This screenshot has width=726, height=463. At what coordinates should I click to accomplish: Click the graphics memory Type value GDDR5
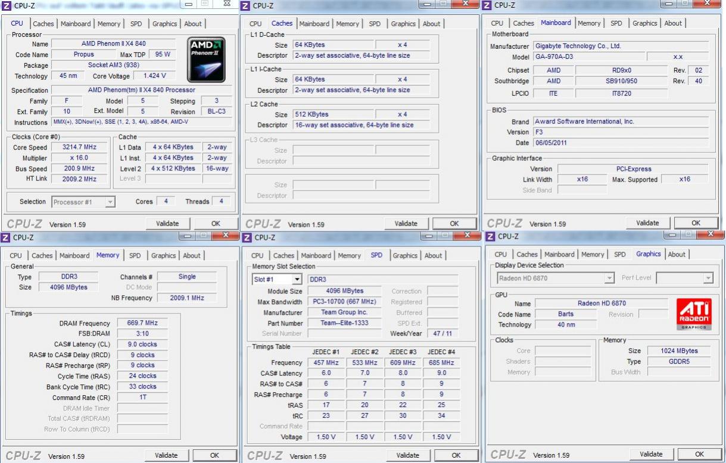(679, 361)
